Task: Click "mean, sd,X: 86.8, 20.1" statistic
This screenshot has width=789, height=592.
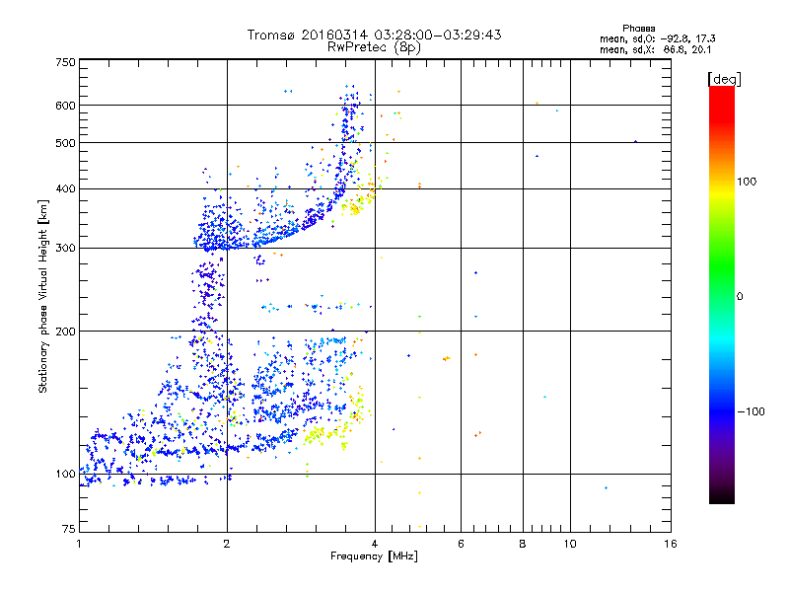Action: point(655,50)
